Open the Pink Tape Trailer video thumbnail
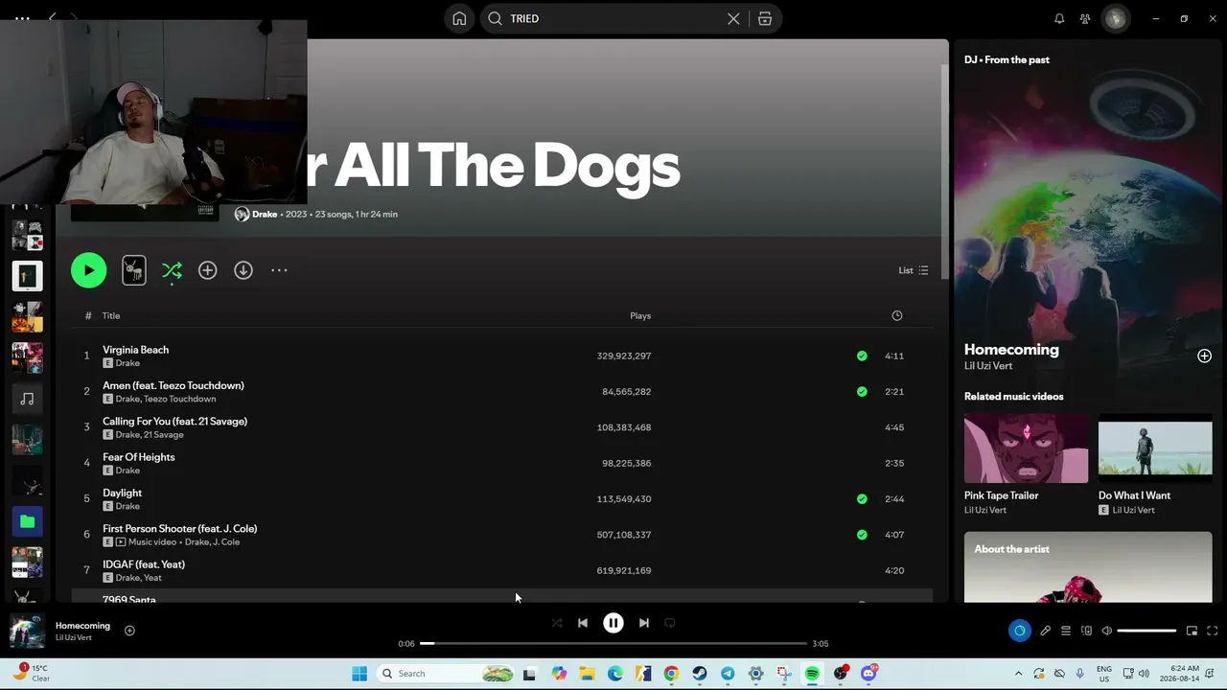This screenshot has width=1227, height=690. 1026,448
